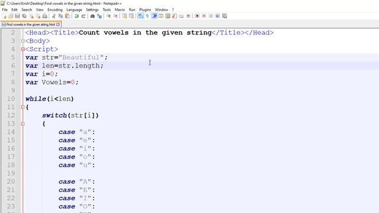The image size is (379, 213).
Task: Open the Function List panel icon
Action: [175, 16]
